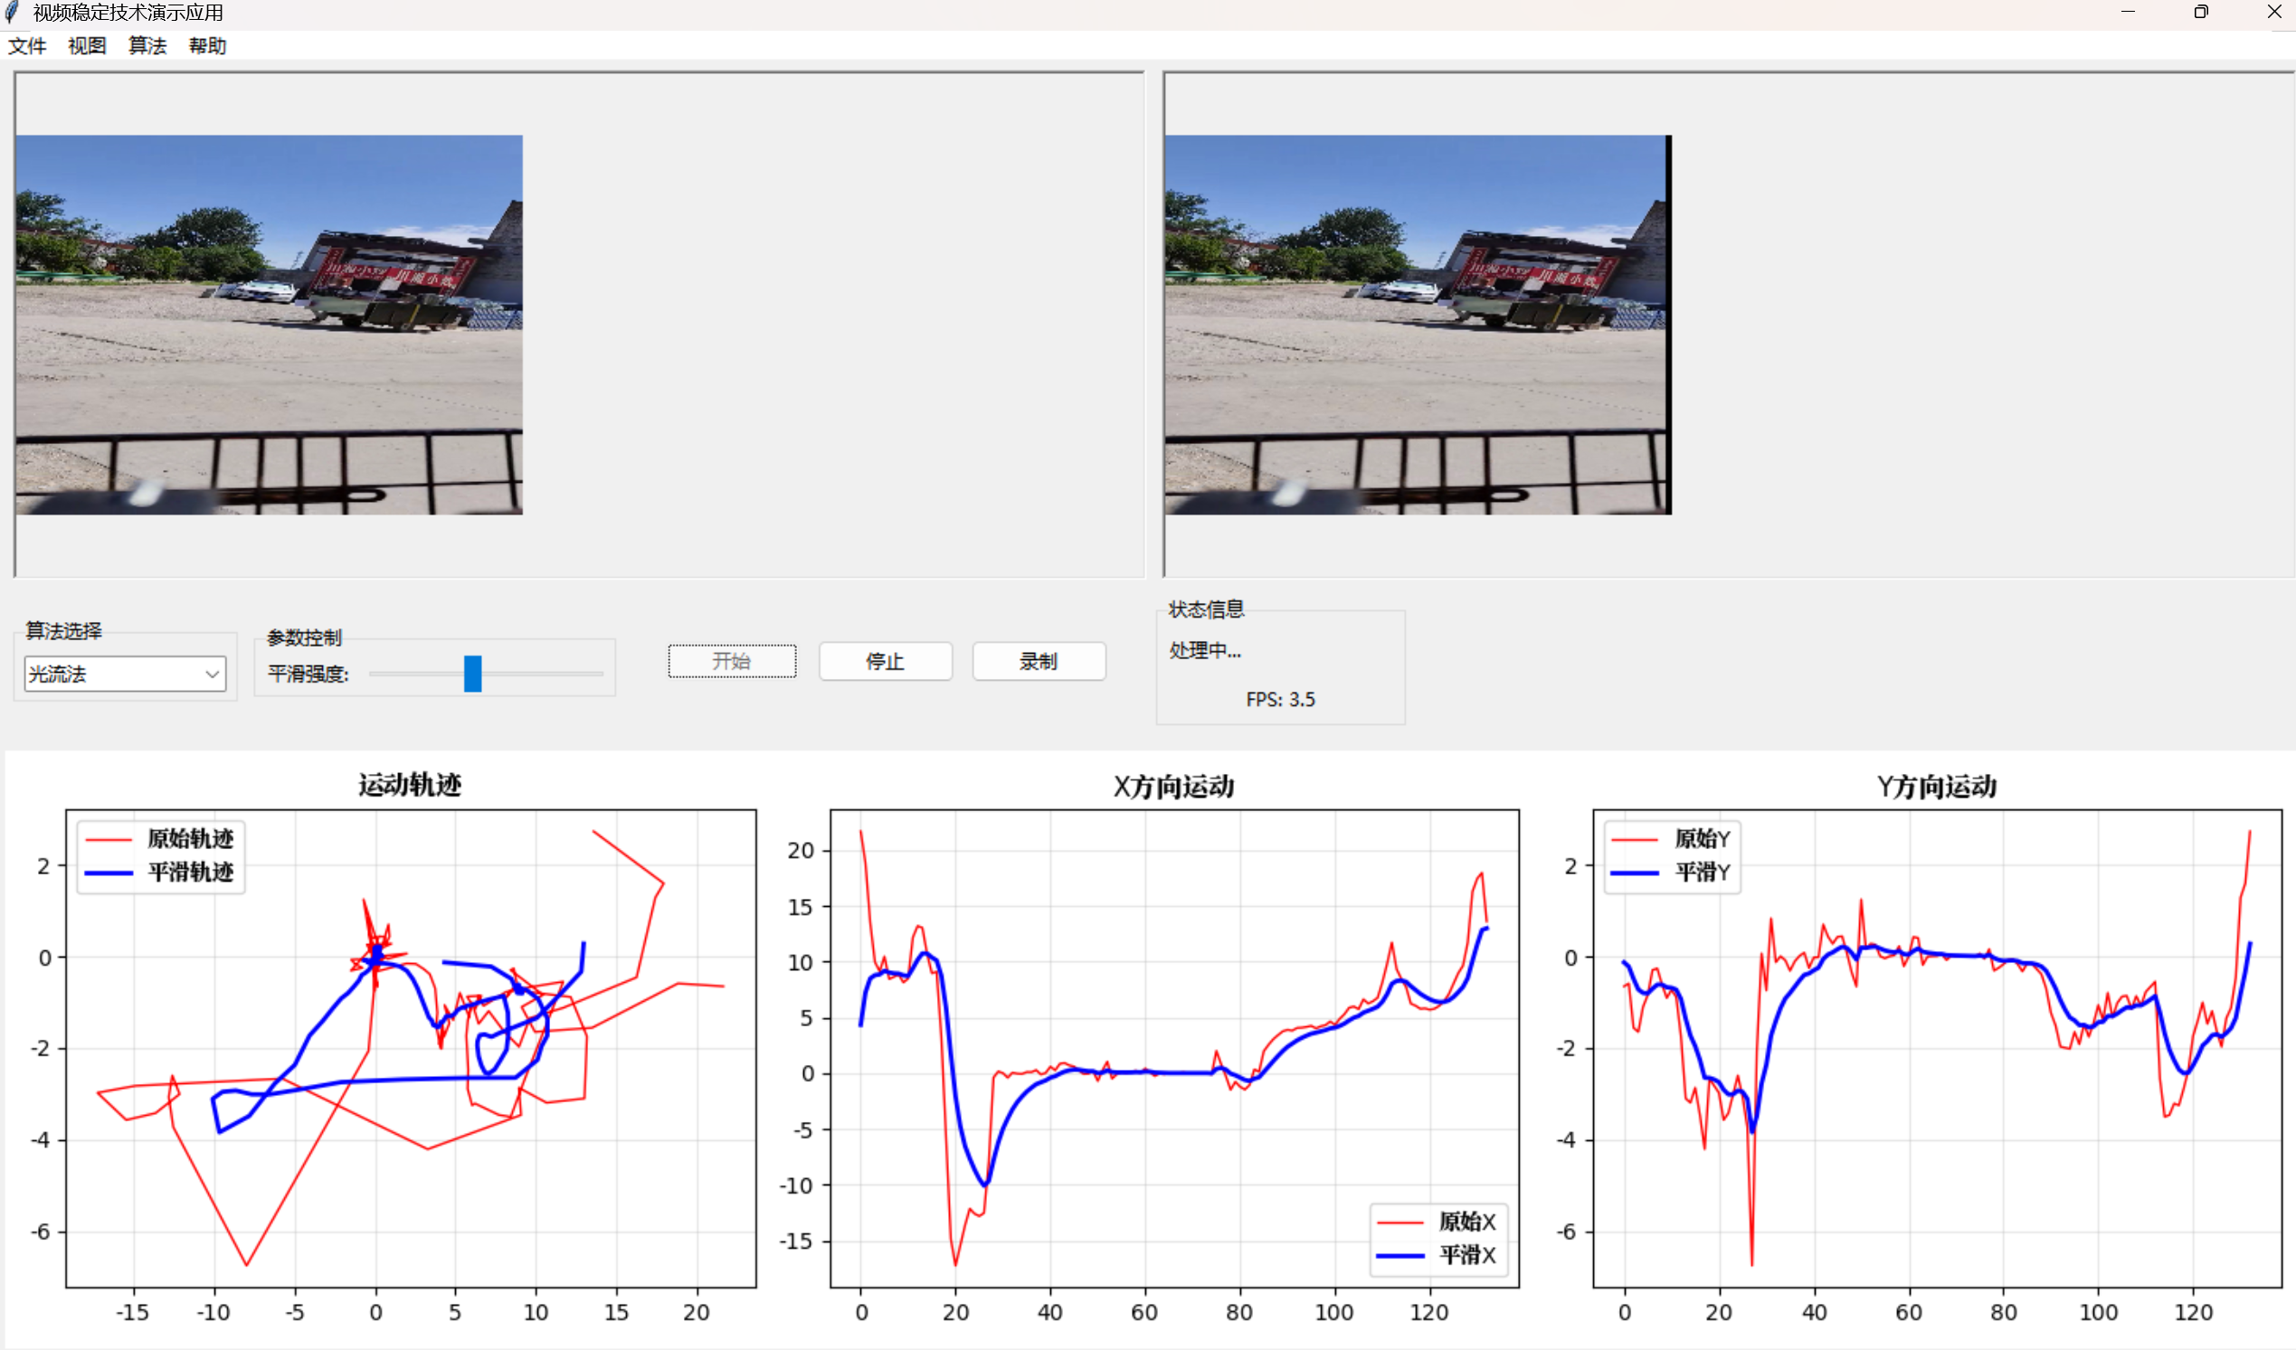Open the 算法 menu
The width and height of the screenshot is (2296, 1350).
click(147, 45)
